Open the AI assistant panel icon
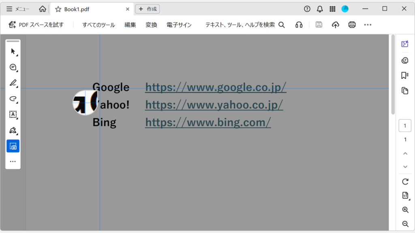The image size is (415, 233). coord(405,44)
